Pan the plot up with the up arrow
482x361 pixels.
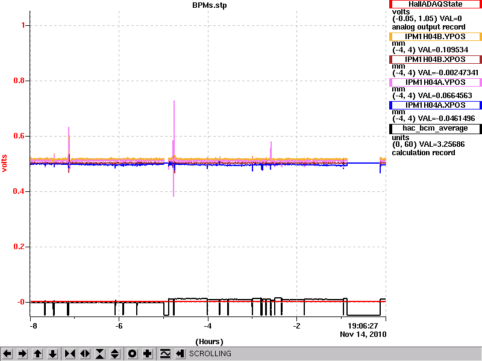(x=37, y=354)
